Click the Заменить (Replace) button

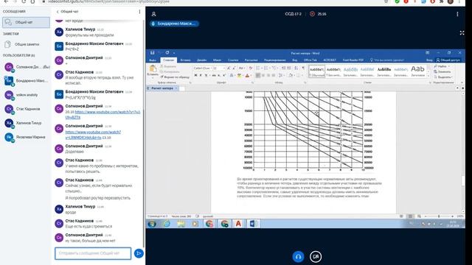442,72
